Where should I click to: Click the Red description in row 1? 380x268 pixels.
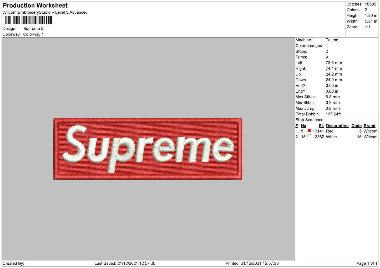330,131
